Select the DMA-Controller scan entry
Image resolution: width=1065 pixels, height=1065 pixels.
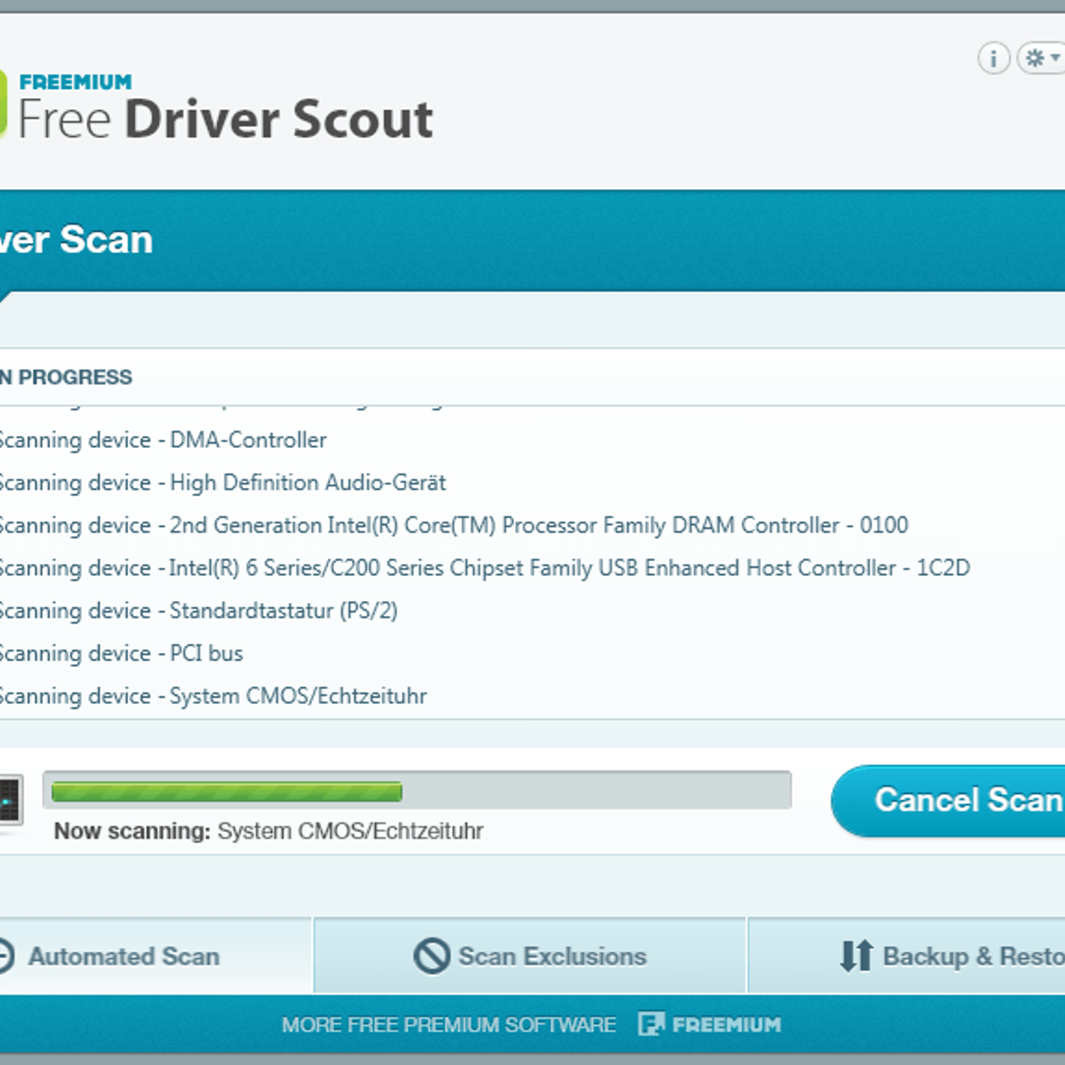(x=163, y=440)
